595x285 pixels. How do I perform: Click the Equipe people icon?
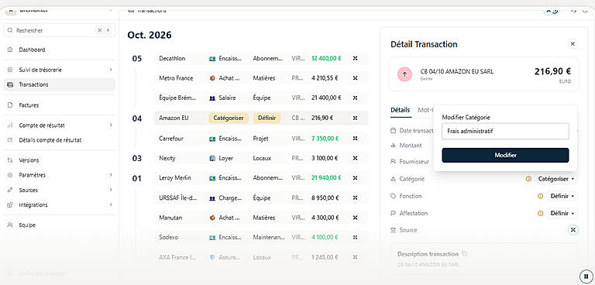tap(10, 225)
